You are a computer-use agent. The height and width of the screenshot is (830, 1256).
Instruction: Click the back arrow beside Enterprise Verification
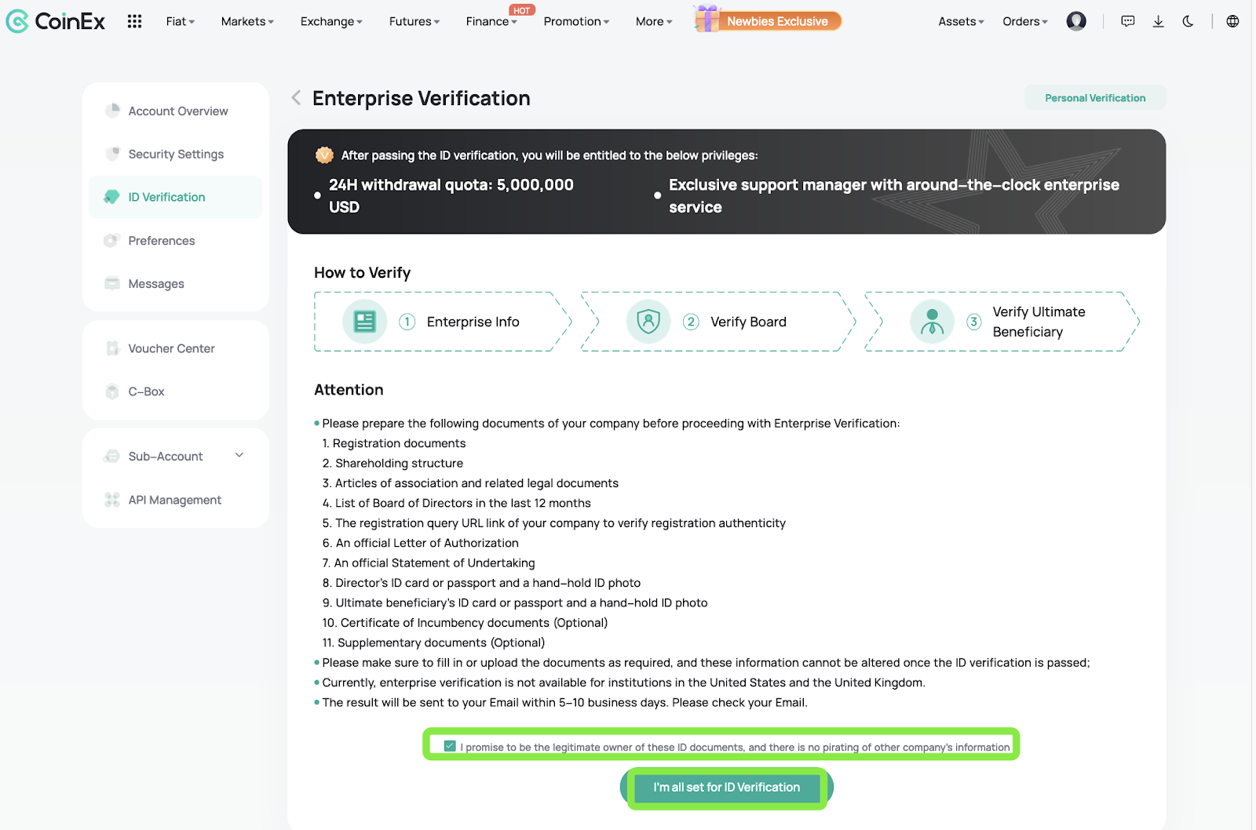tap(296, 98)
